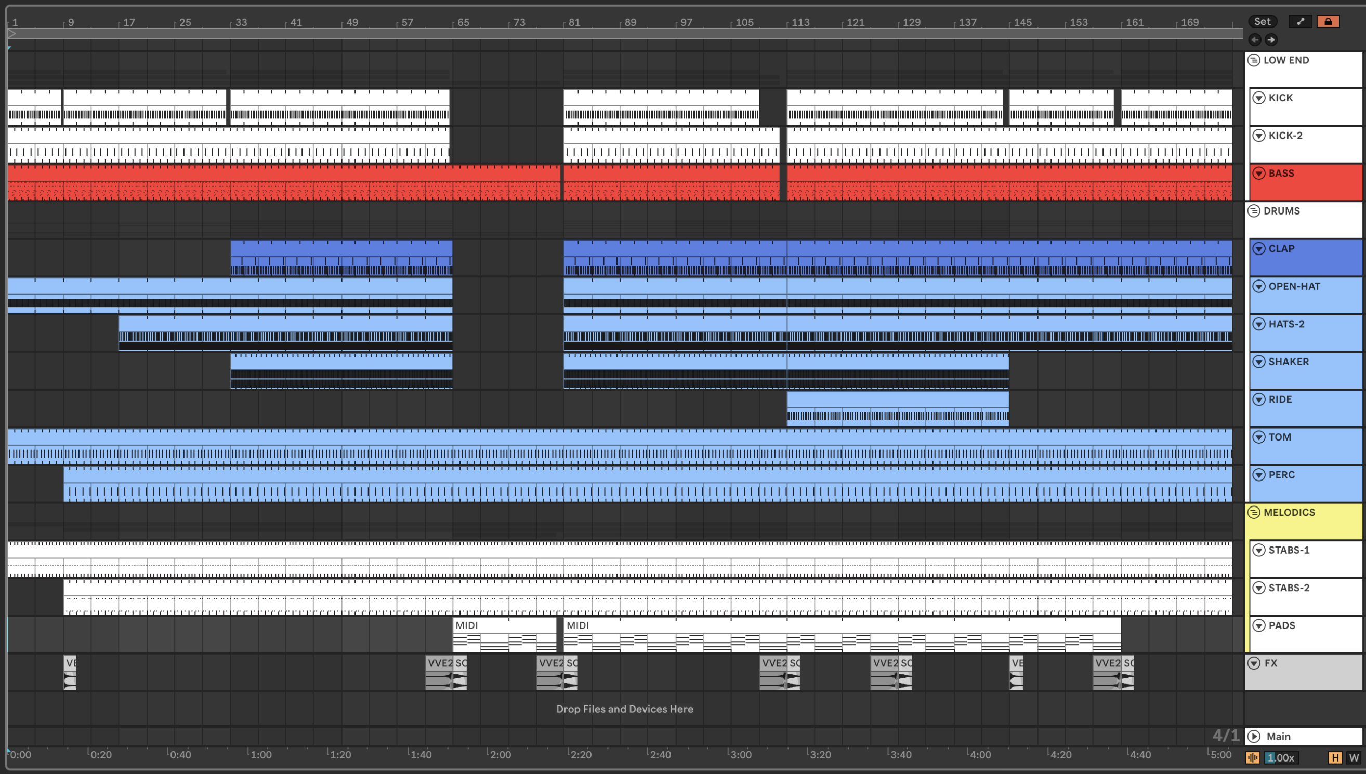Click the Main track play icon

(x=1254, y=736)
